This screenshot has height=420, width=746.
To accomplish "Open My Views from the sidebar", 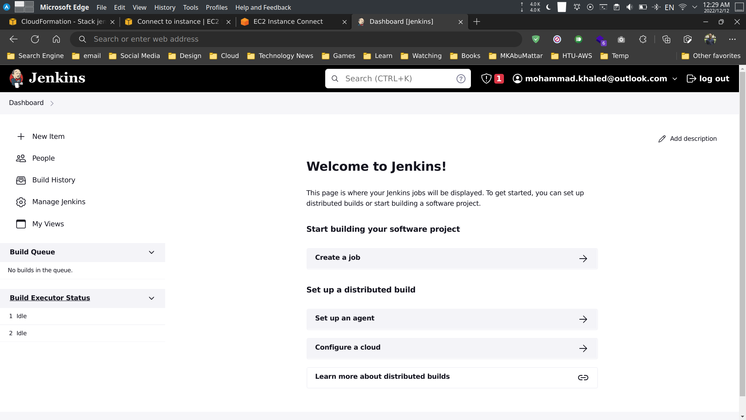I will [x=48, y=224].
